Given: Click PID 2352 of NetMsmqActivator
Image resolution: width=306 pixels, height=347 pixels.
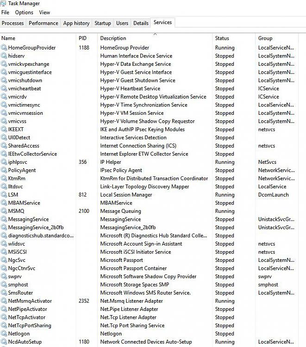Looking at the screenshot, I should pos(84,301).
